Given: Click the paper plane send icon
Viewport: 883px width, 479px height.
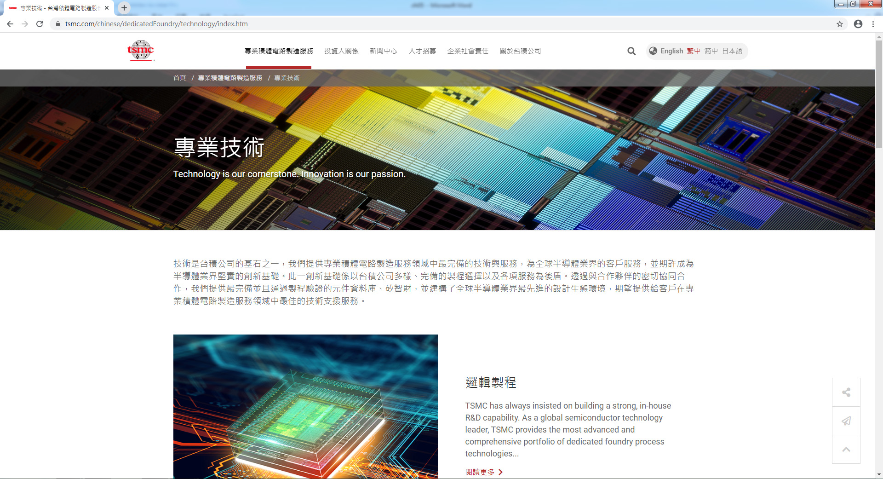Looking at the screenshot, I should click(846, 421).
